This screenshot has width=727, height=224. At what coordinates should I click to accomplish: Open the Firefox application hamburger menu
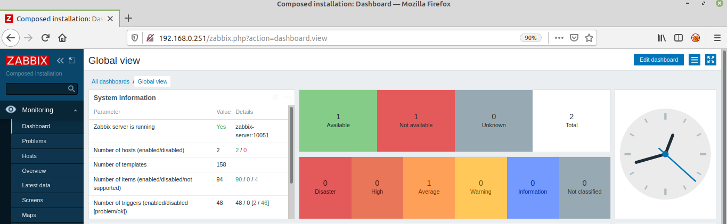coord(717,38)
